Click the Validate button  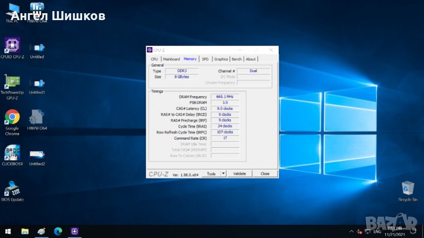click(239, 173)
